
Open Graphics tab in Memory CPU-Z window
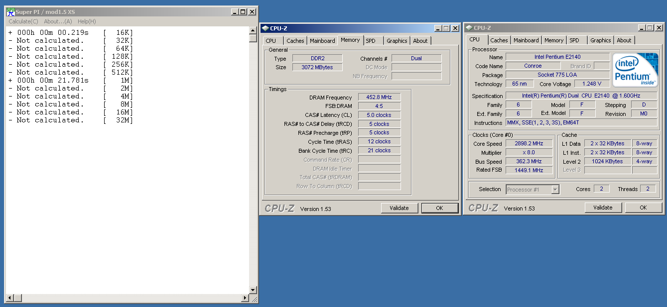click(x=397, y=41)
